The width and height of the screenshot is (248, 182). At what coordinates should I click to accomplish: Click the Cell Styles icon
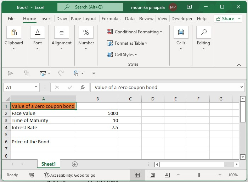[x=110, y=55]
